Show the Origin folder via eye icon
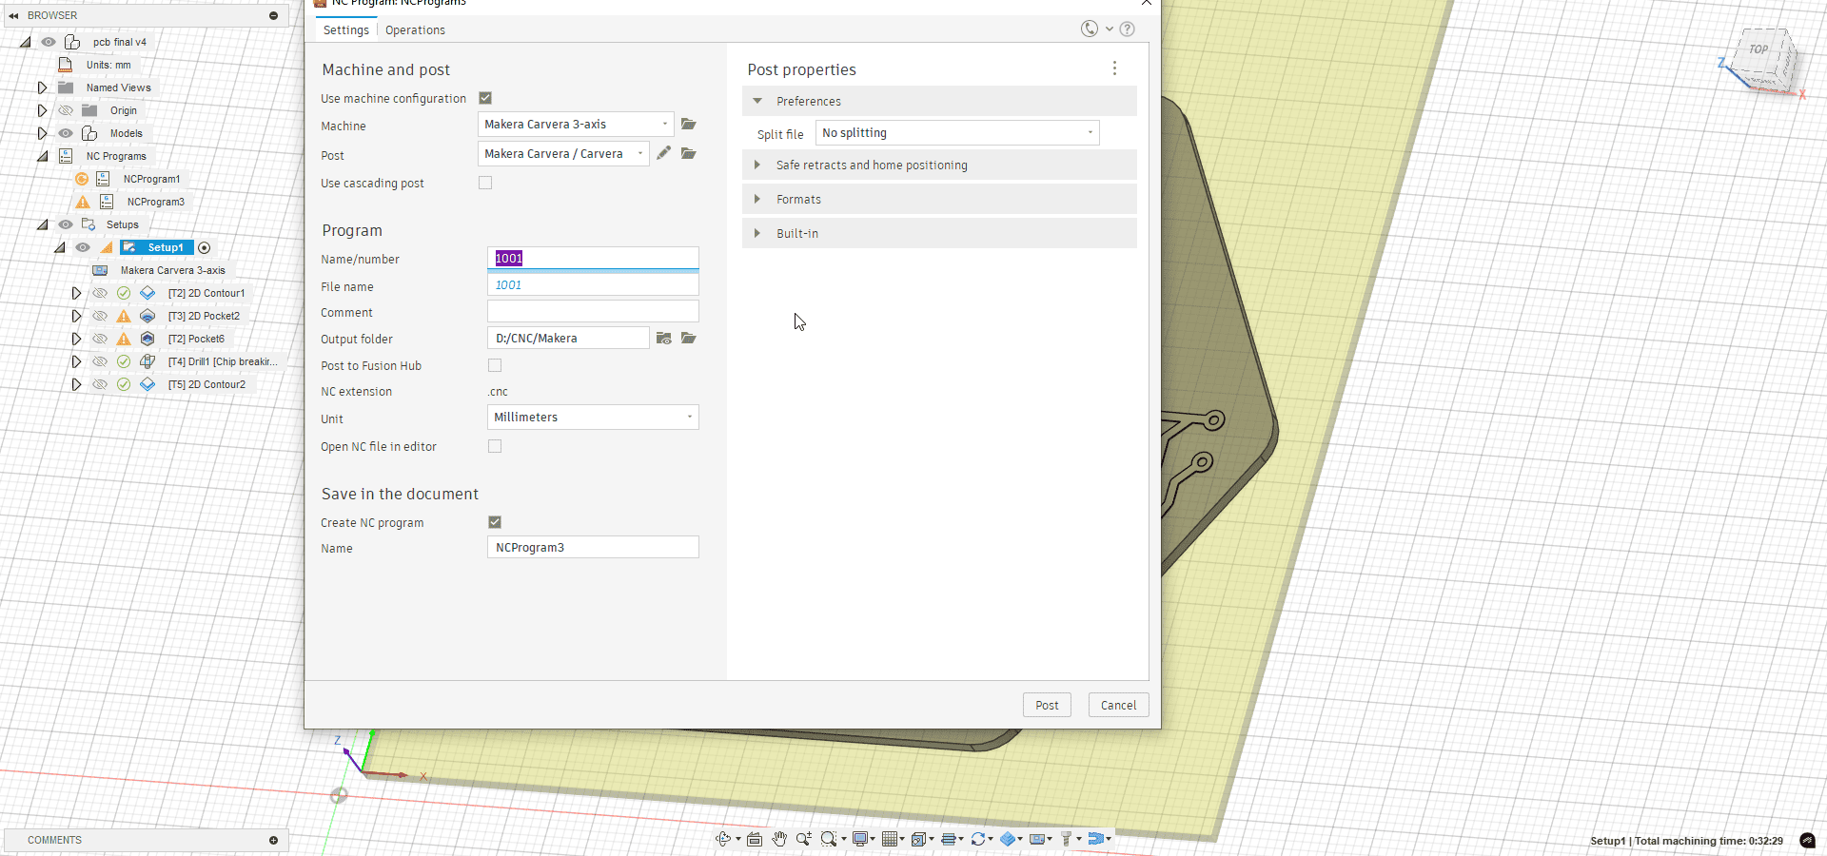Image resolution: width=1827 pixels, height=856 pixels. pos(66,110)
